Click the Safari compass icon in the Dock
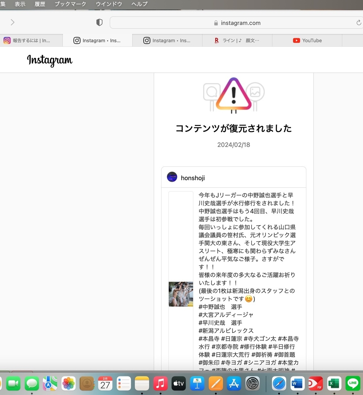 (x=279, y=384)
